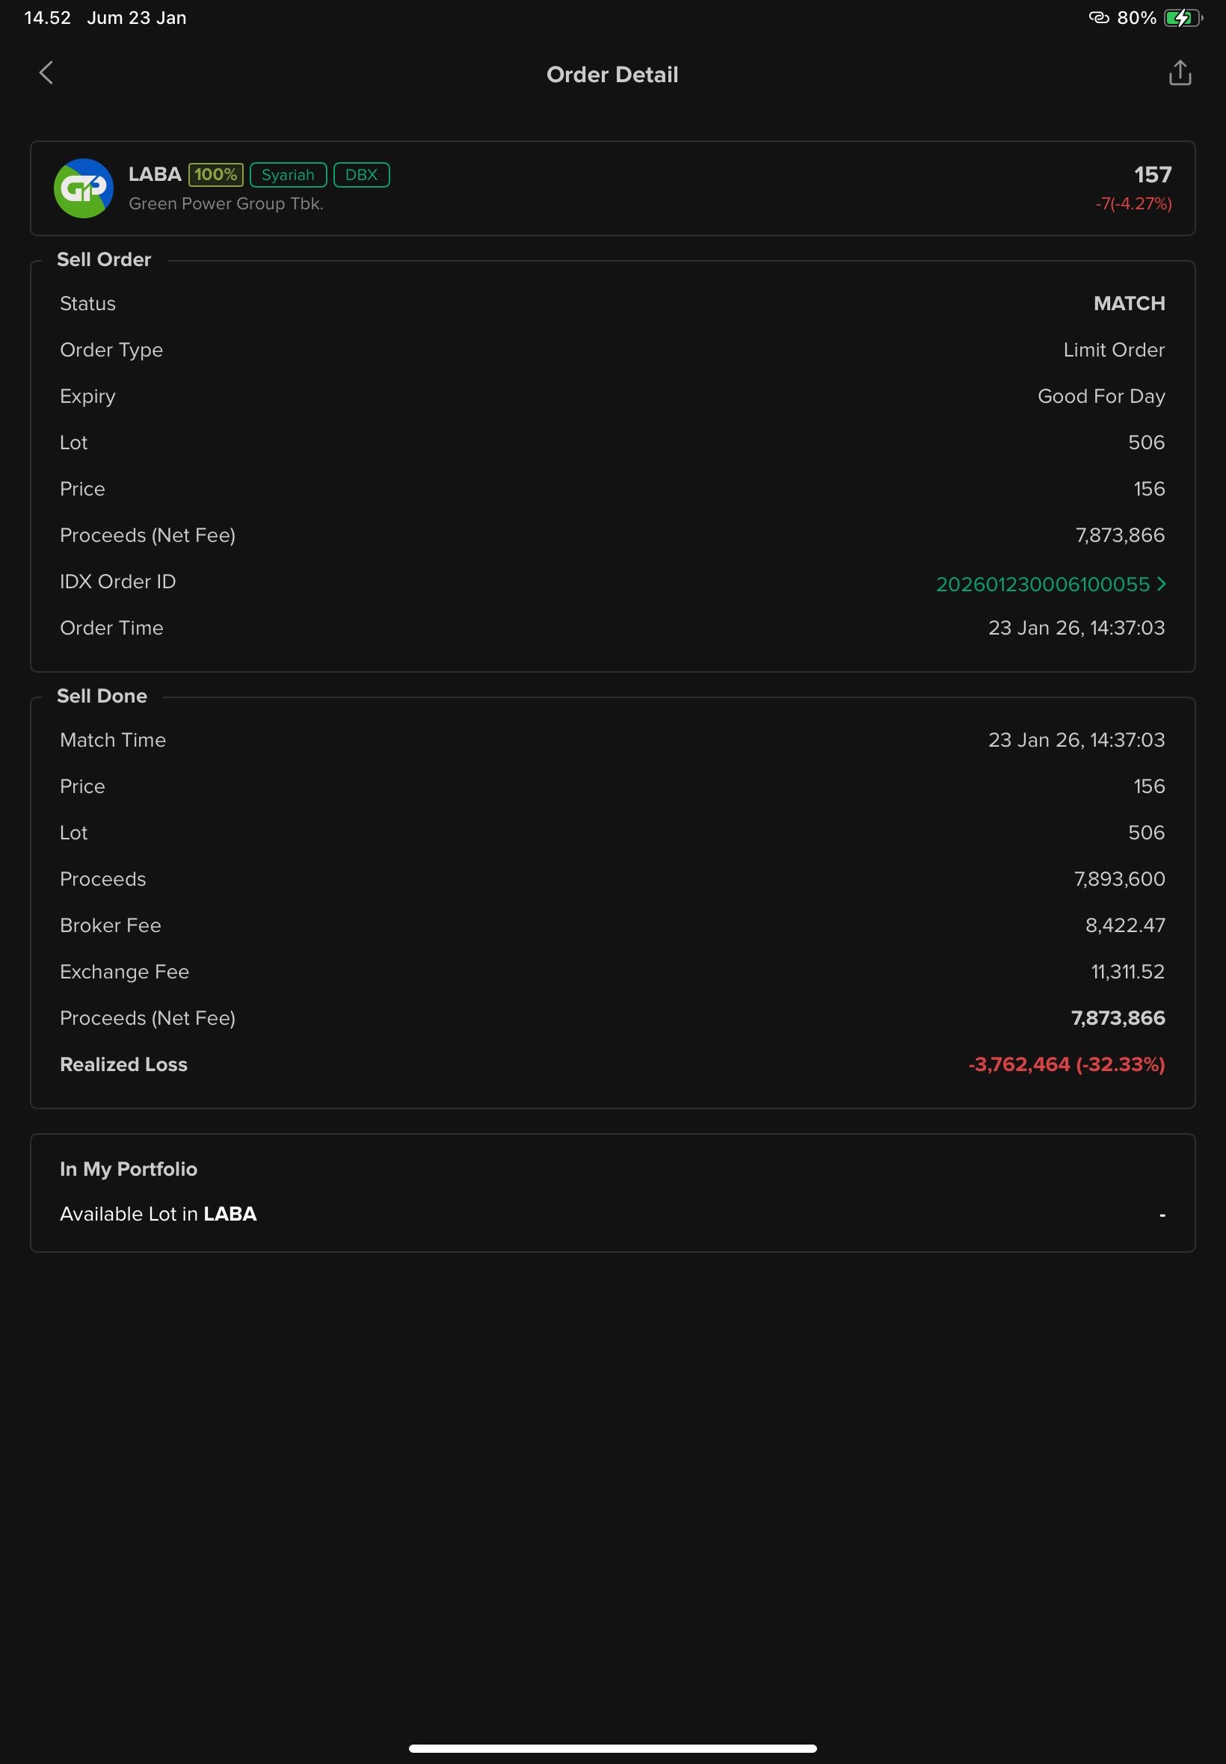
Task: Tap the Order Detail title
Action: tap(612, 75)
